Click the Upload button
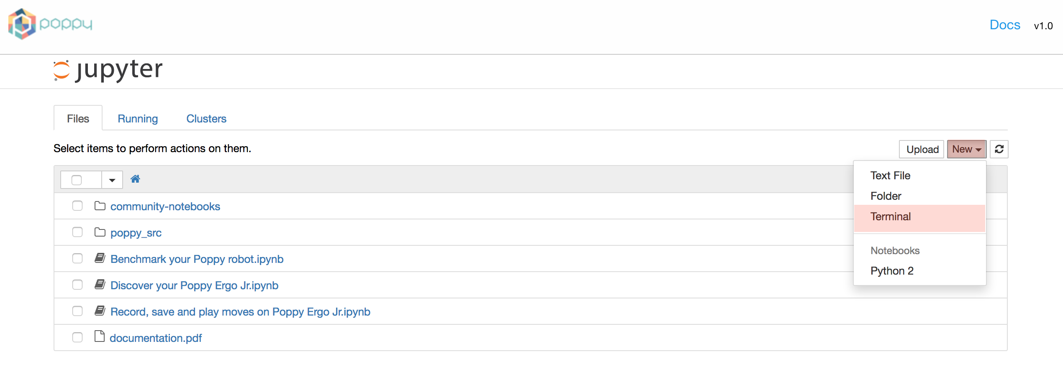This screenshot has height=377, width=1063. pos(922,149)
